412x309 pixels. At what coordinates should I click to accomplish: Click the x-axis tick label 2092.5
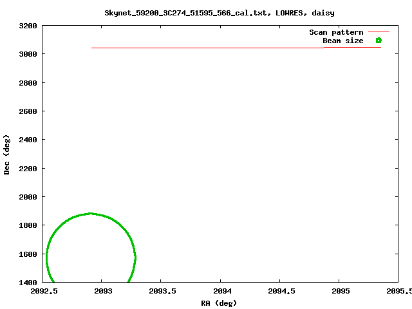[x=44, y=291]
